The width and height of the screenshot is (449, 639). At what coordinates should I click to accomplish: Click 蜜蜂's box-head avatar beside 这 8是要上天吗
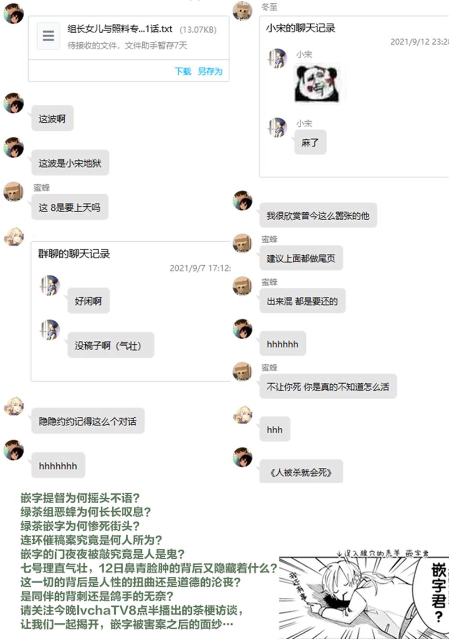(13, 192)
